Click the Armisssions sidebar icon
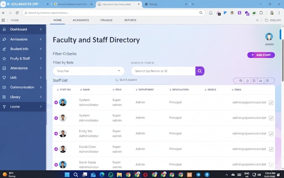Screen dimensions: 284x178 point(4,39)
